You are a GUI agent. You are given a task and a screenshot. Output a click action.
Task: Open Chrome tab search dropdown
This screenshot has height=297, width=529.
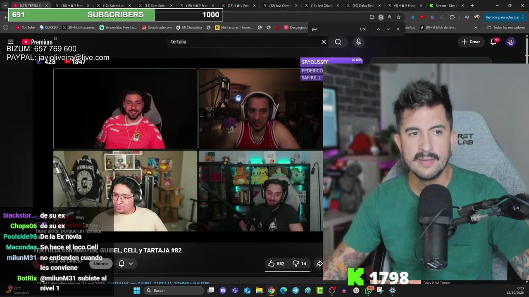coord(5,5)
